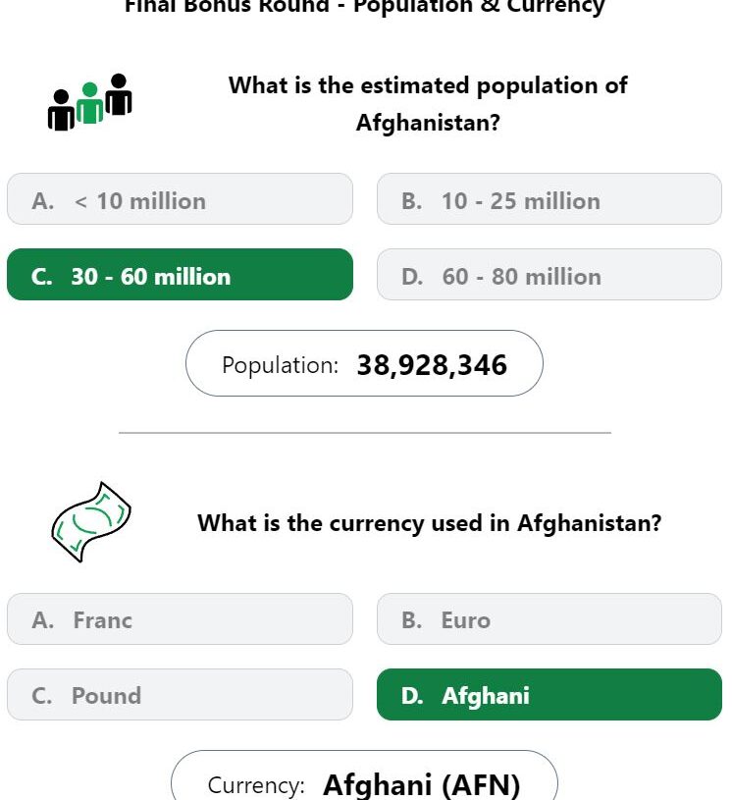Pick option D. 60 - 80 million

pyautogui.click(x=549, y=275)
